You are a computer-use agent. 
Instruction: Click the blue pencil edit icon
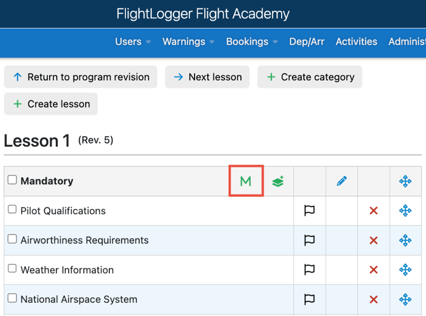click(341, 181)
